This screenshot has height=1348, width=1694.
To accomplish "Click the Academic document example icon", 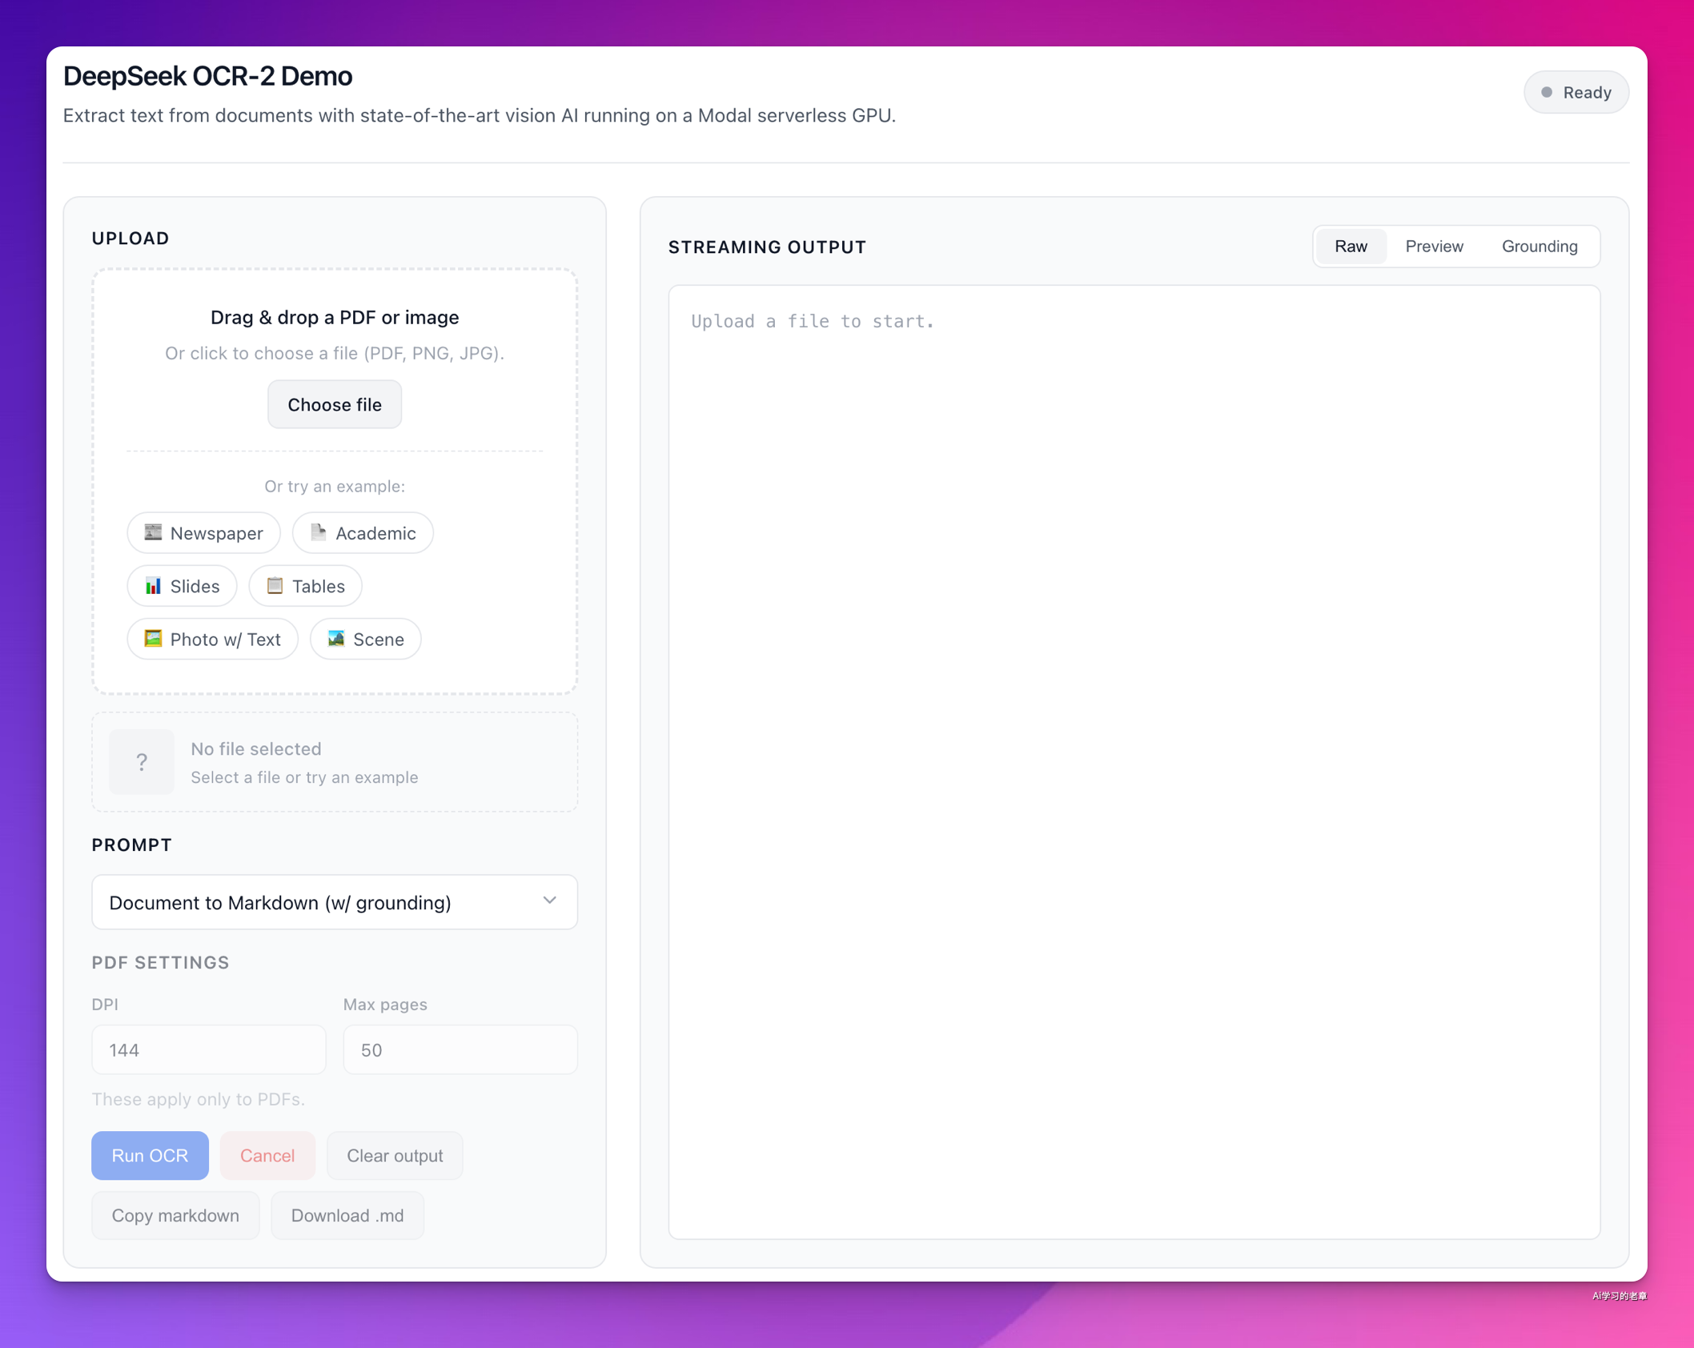I will [x=318, y=532].
